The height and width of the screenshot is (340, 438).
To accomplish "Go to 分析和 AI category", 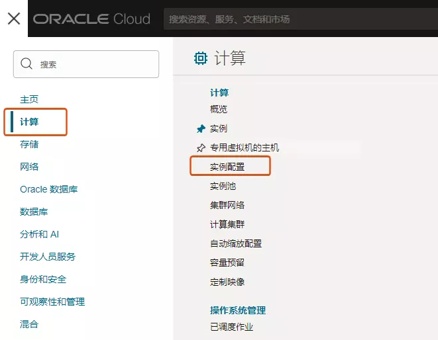I will coord(40,234).
